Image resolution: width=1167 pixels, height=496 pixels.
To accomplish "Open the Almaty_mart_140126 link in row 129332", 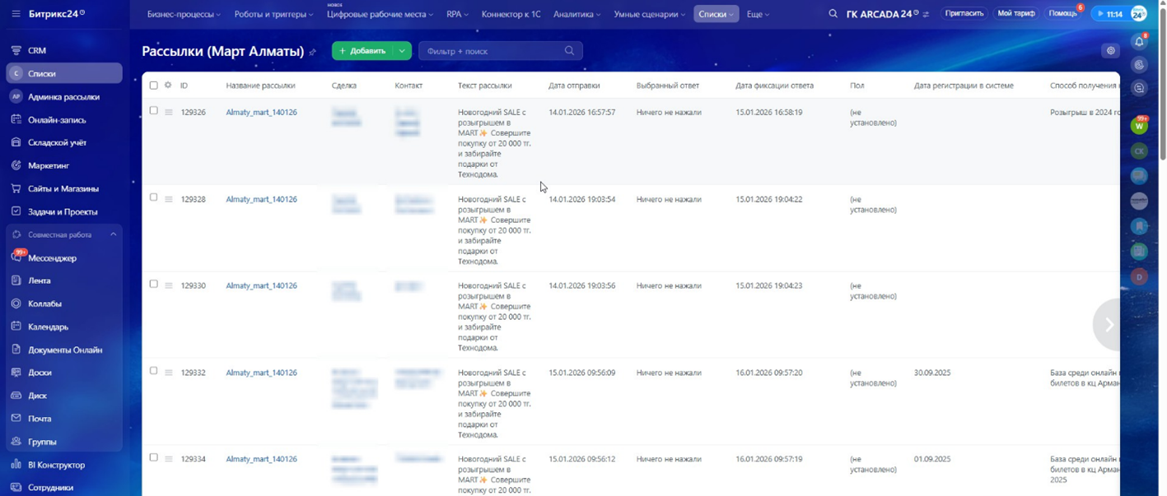I will point(261,373).
